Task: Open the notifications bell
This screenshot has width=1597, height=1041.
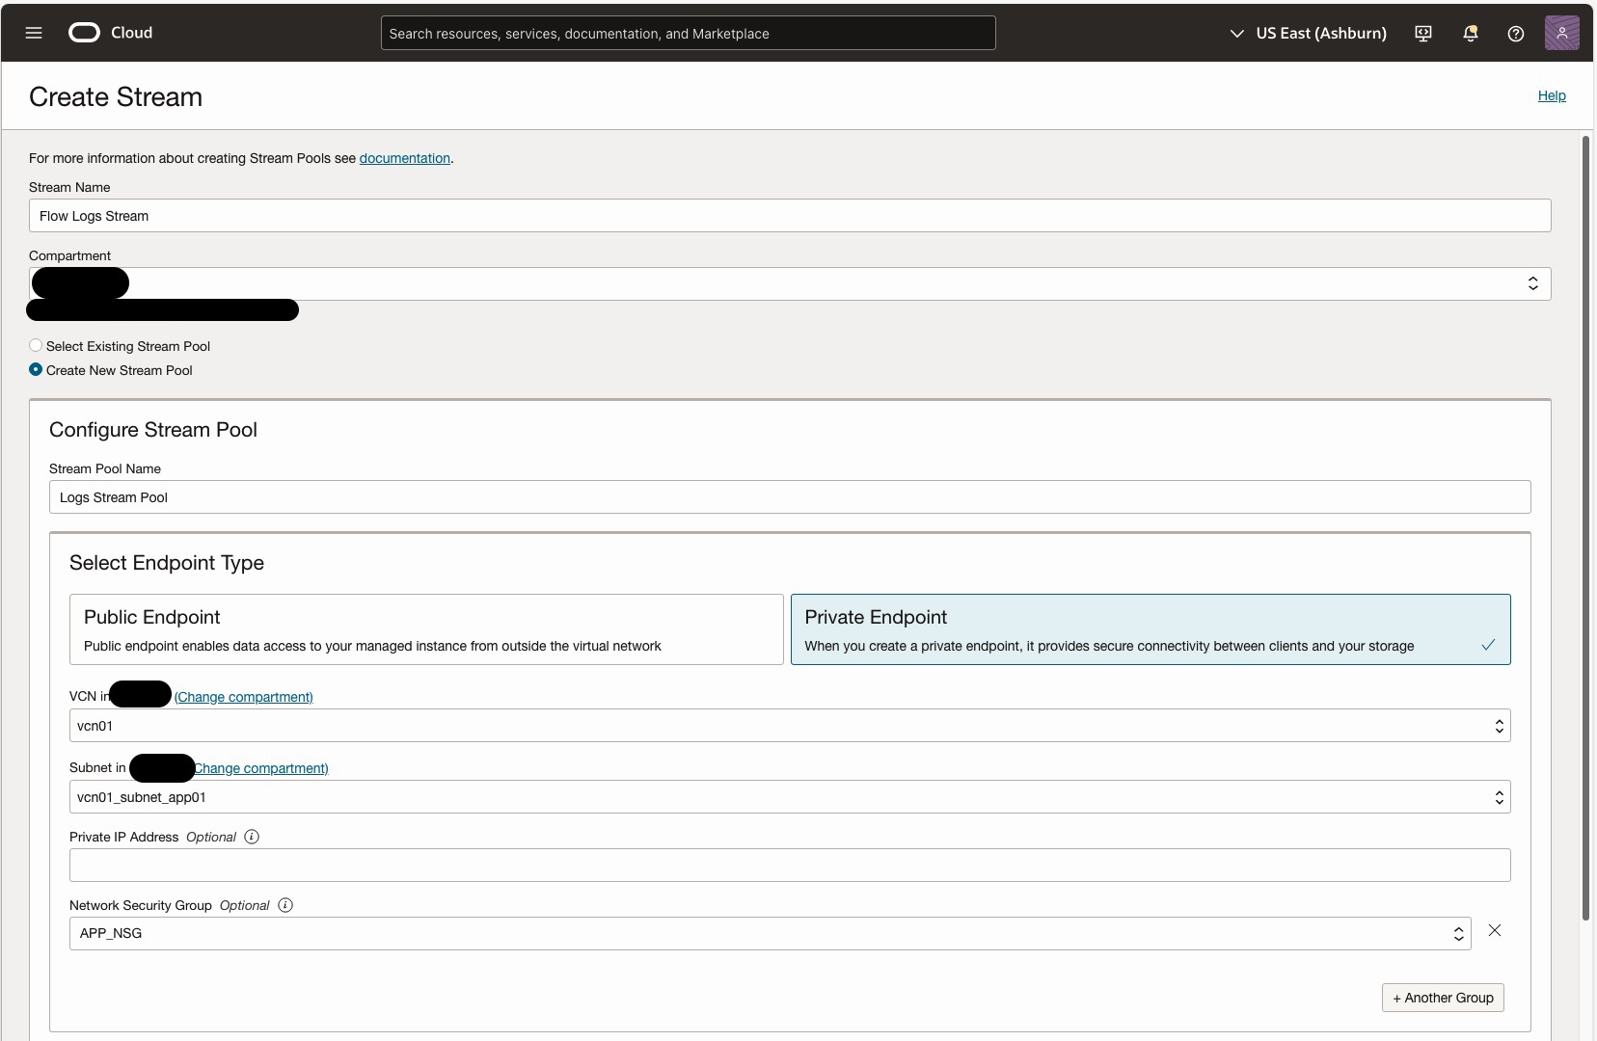Action: [x=1470, y=34]
